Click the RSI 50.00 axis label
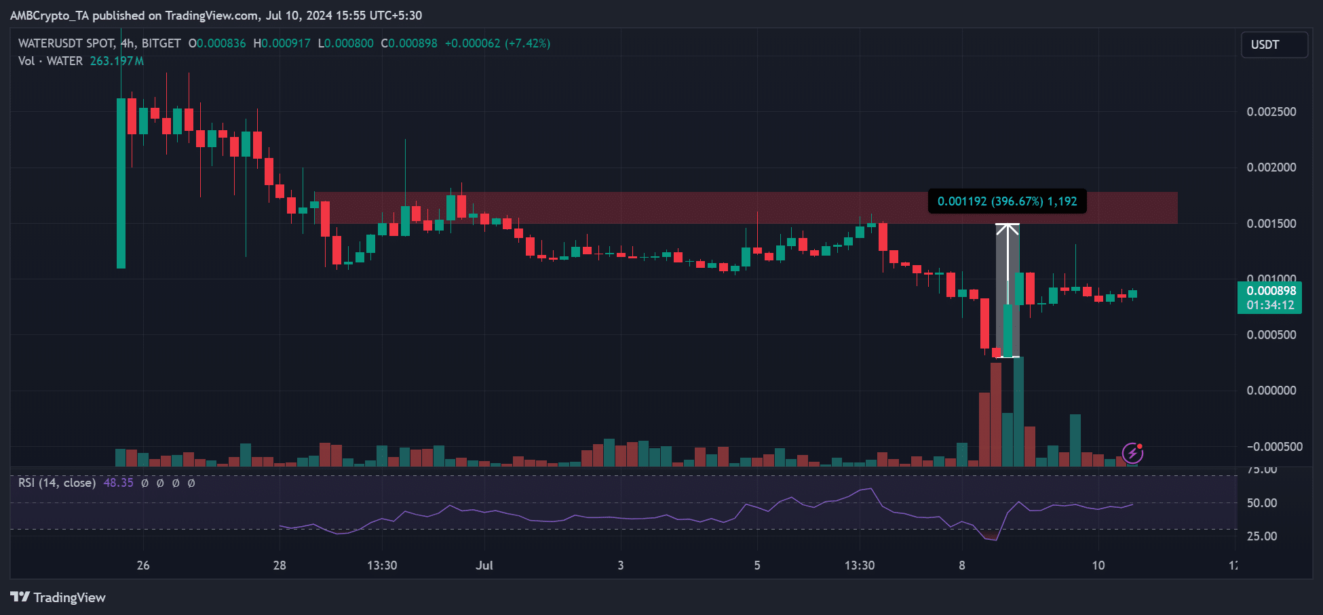1323x615 pixels. 1262,503
